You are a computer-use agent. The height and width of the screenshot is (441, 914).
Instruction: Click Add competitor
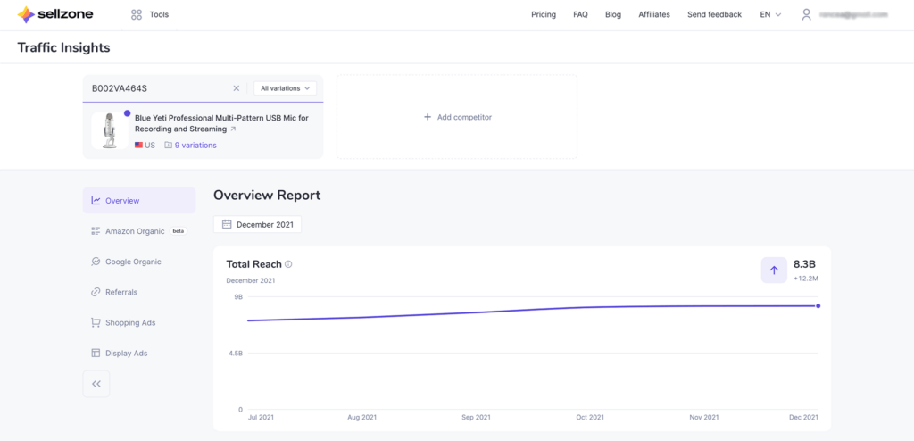tap(457, 117)
